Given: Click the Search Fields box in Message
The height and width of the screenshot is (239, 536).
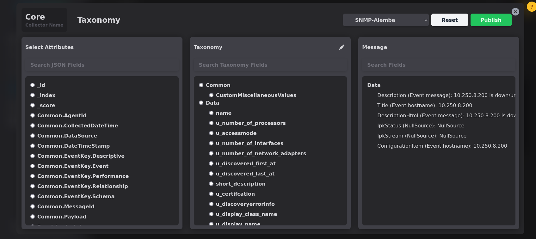Looking at the screenshot, I should (x=438, y=65).
